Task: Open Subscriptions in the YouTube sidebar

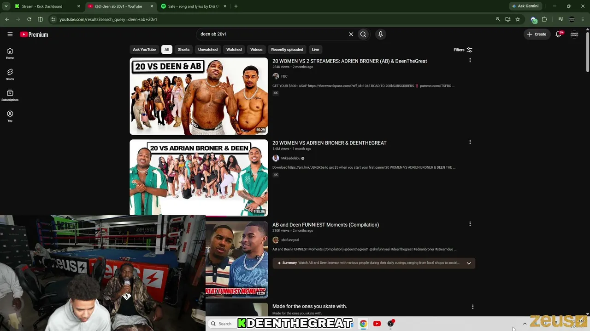Action: 10,95
